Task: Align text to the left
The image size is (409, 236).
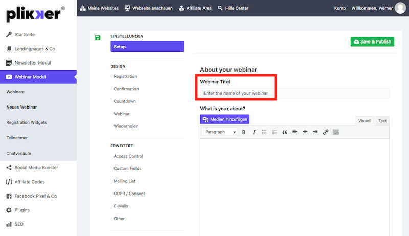Action: coord(295,132)
